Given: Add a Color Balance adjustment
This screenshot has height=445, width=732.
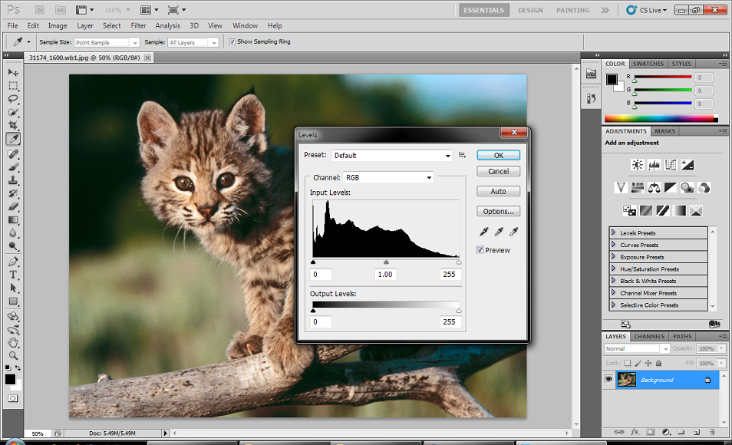Looking at the screenshot, I should (x=654, y=188).
